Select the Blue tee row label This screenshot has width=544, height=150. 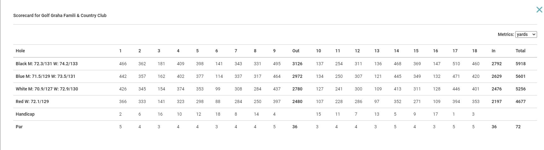(x=45, y=76)
